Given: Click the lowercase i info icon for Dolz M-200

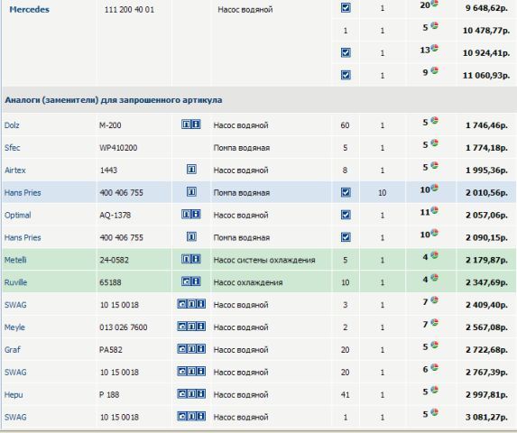Looking at the screenshot, I should click(x=196, y=124).
